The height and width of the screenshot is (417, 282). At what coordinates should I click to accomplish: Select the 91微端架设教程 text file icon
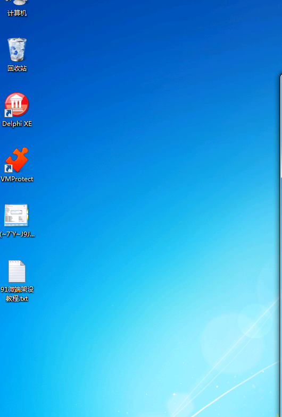point(17,271)
